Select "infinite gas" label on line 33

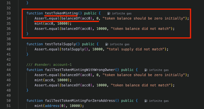tap(122, 14)
